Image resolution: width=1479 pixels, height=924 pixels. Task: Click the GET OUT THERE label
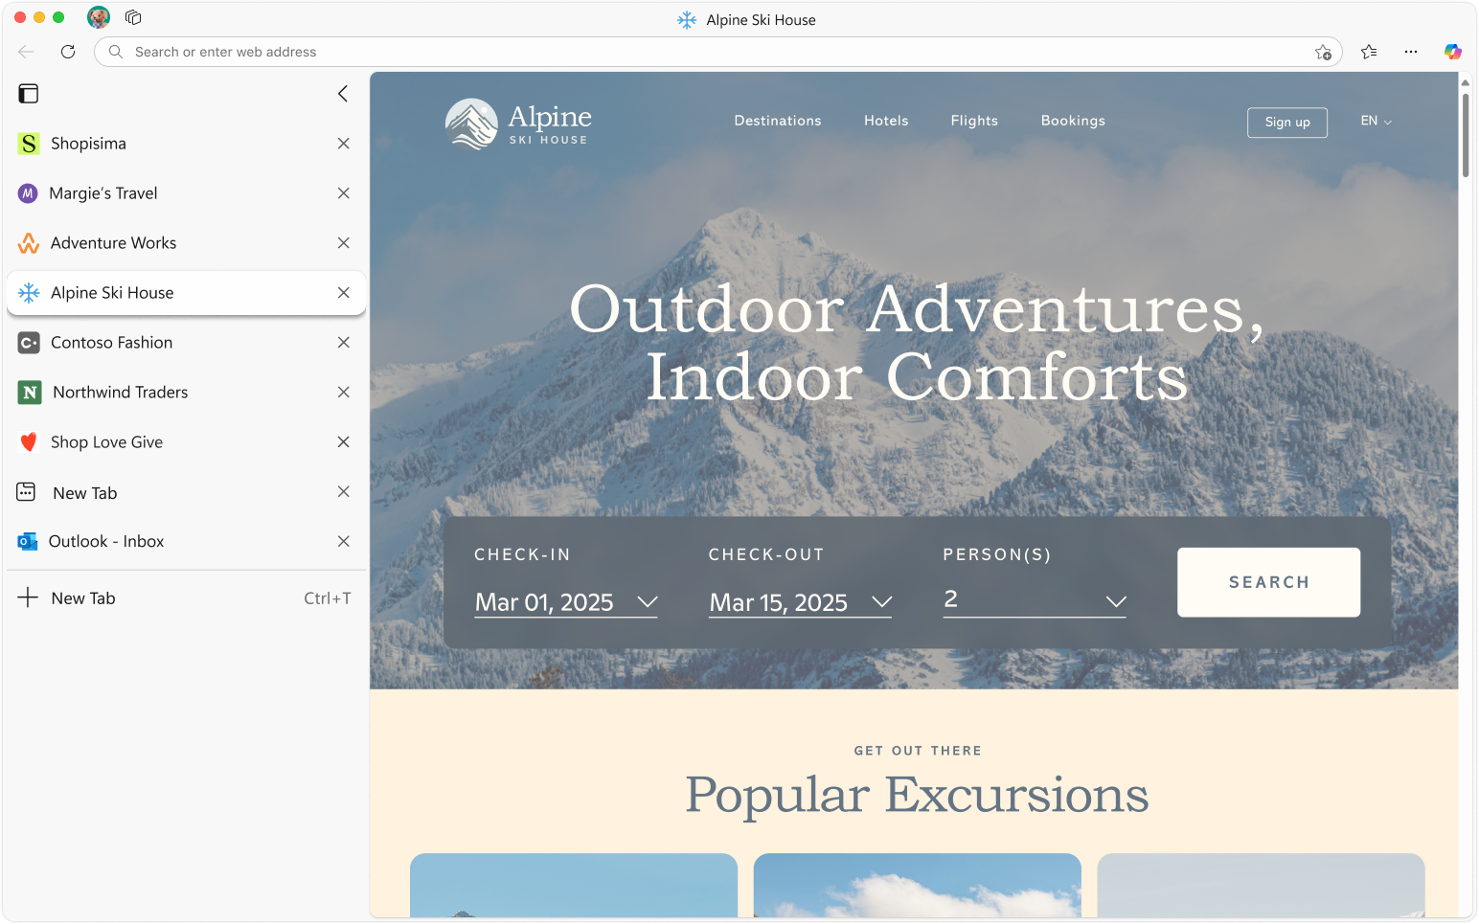(918, 751)
